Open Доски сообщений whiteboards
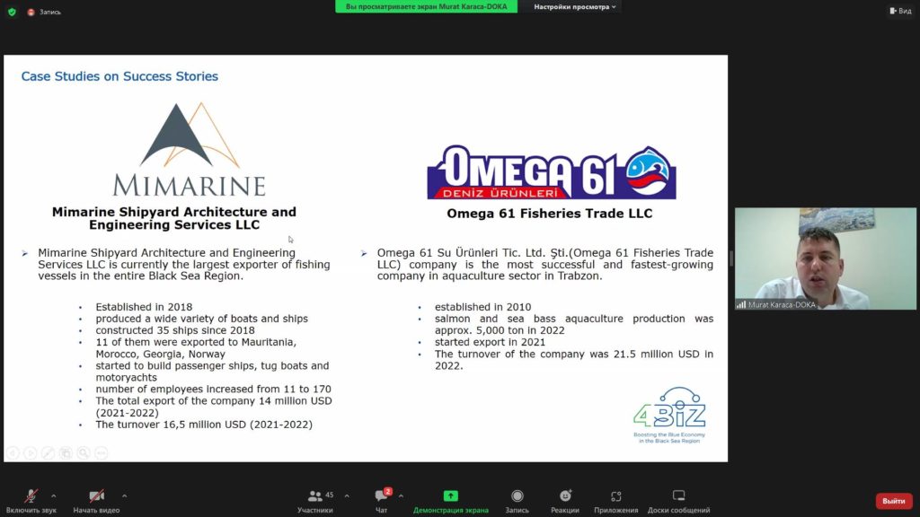The image size is (920, 517). tap(678, 499)
